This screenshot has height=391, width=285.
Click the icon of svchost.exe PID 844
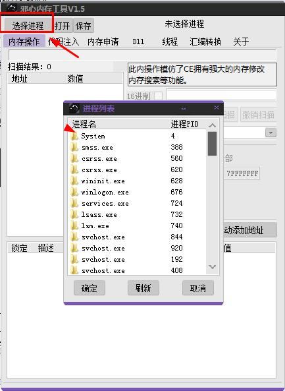(x=74, y=237)
